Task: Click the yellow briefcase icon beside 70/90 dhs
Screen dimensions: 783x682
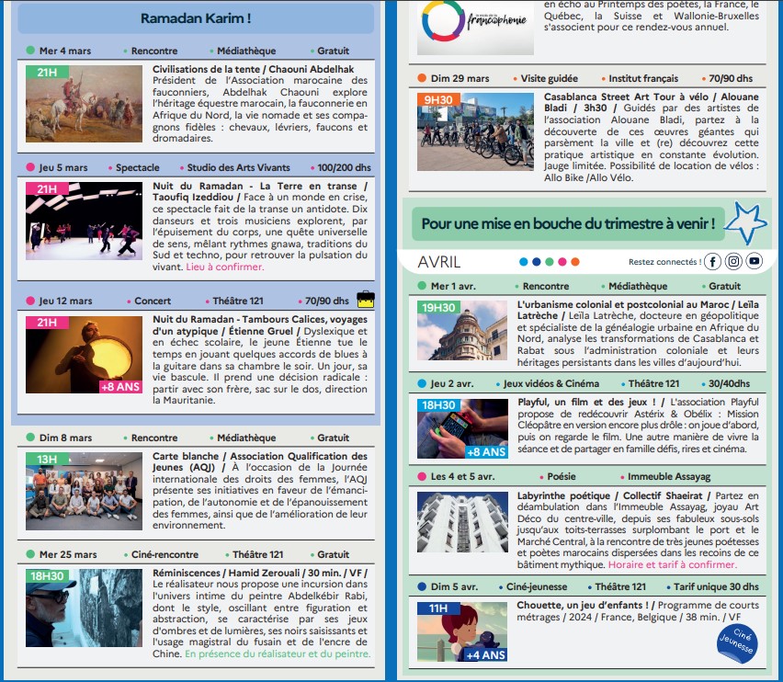Action: 366,299
